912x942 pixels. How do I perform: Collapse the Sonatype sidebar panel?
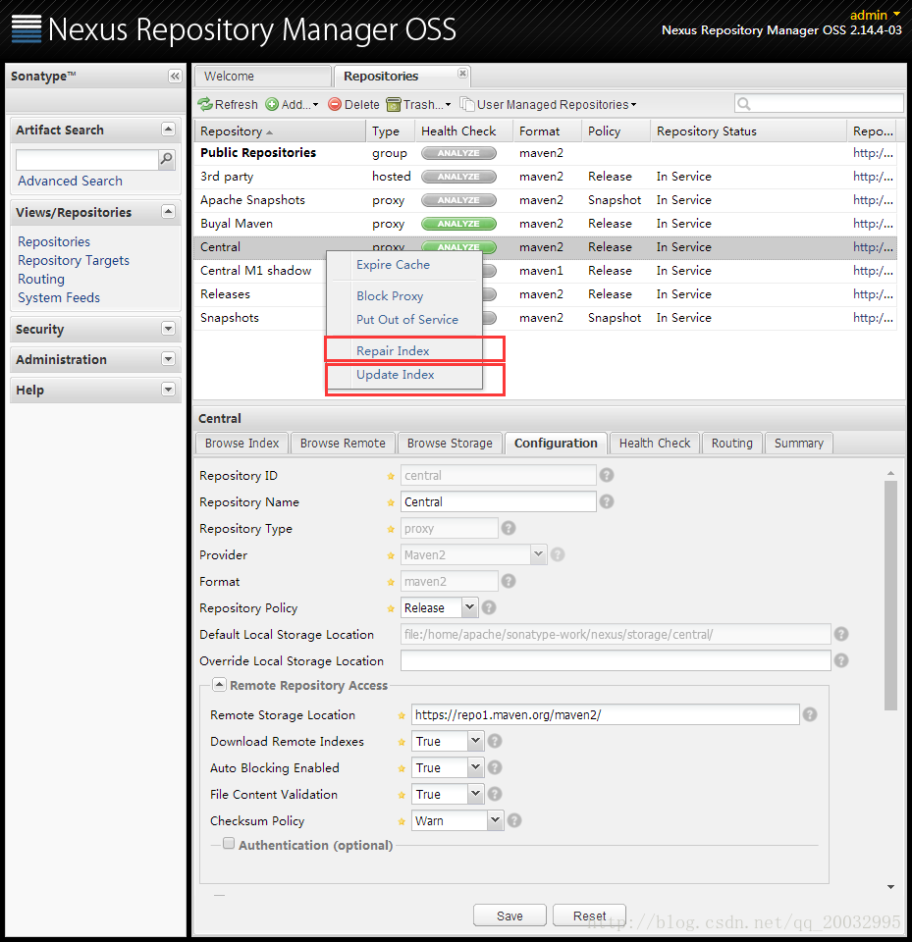(175, 77)
